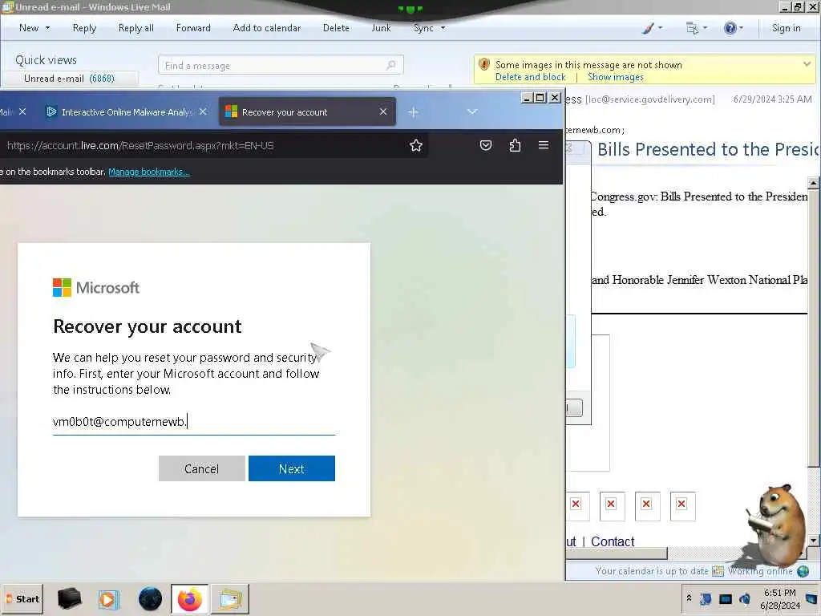Click Forward in Windows Live Mail toolbar

click(193, 28)
